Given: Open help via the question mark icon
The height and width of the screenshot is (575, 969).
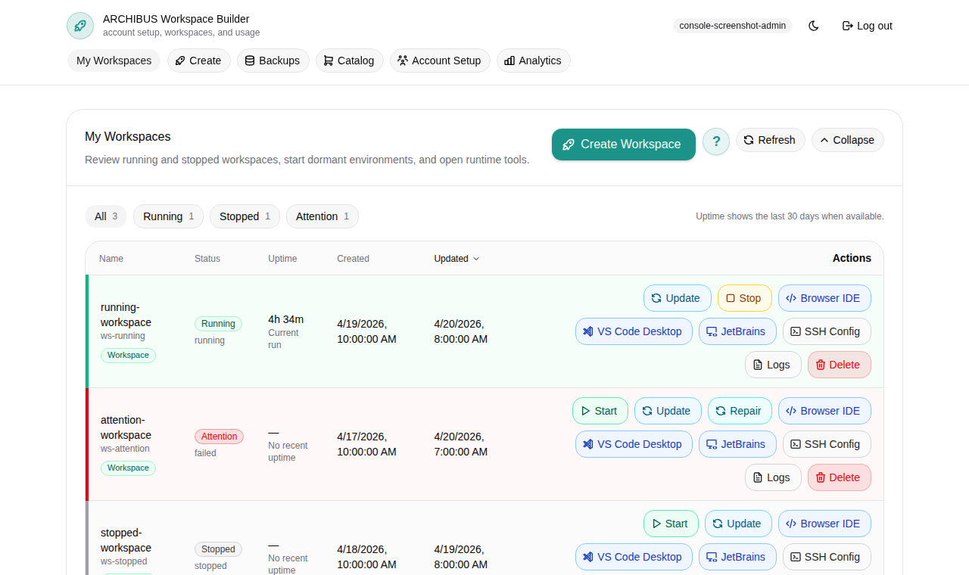Looking at the screenshot, I should coord(715,141).
